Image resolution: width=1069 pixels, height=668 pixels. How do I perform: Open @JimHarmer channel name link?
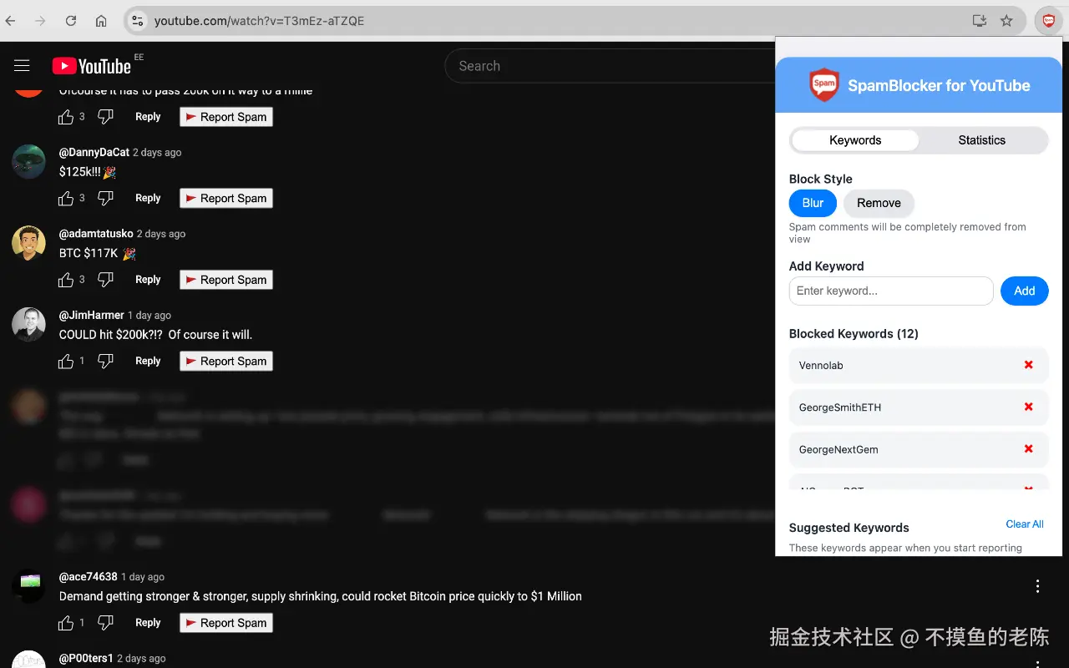pyautogui.click(x=92, y=315)
